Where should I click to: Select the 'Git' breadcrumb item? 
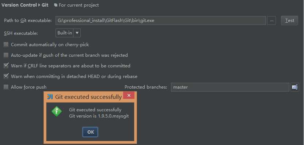[45, 5]
